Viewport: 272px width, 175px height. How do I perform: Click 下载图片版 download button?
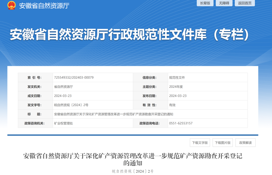click(x=222, y=143)
